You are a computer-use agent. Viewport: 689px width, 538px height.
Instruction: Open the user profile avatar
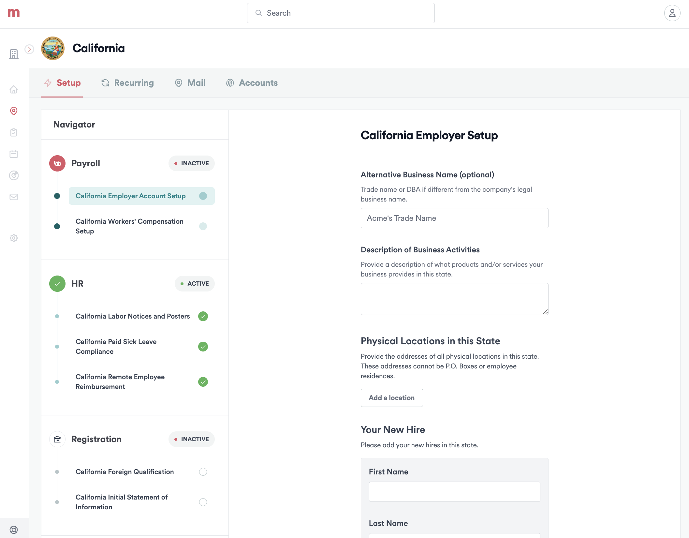[672, 13]
